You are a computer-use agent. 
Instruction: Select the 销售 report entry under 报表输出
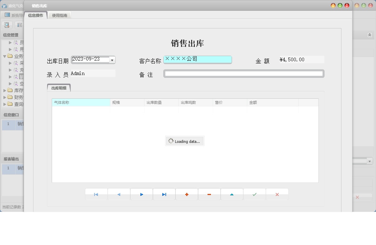(x=15, y=169)
